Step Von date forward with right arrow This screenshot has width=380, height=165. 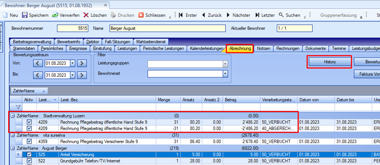pyautogui.click(x=82, y=64)
